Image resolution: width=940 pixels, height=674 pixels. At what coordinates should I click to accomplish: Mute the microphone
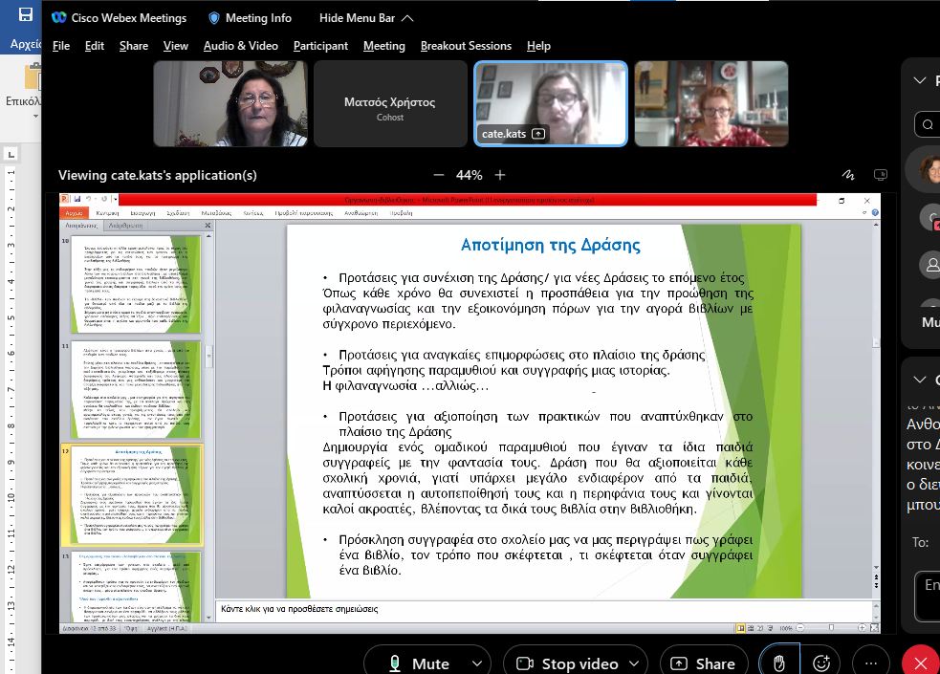[419, 663]
